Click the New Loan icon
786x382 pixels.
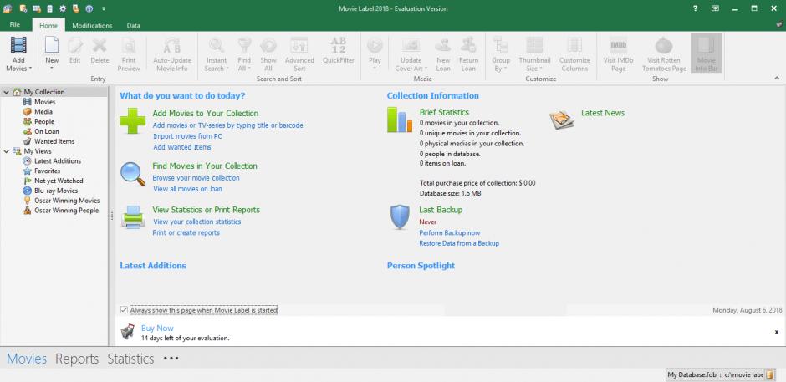(443, 46)
